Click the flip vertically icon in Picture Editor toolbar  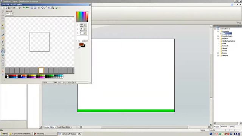click(x=35, y=8)
